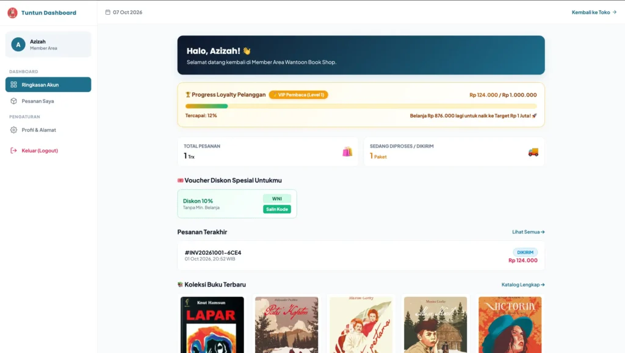Click the delivery truck icon in Sedang Diproses

point(533,152)
